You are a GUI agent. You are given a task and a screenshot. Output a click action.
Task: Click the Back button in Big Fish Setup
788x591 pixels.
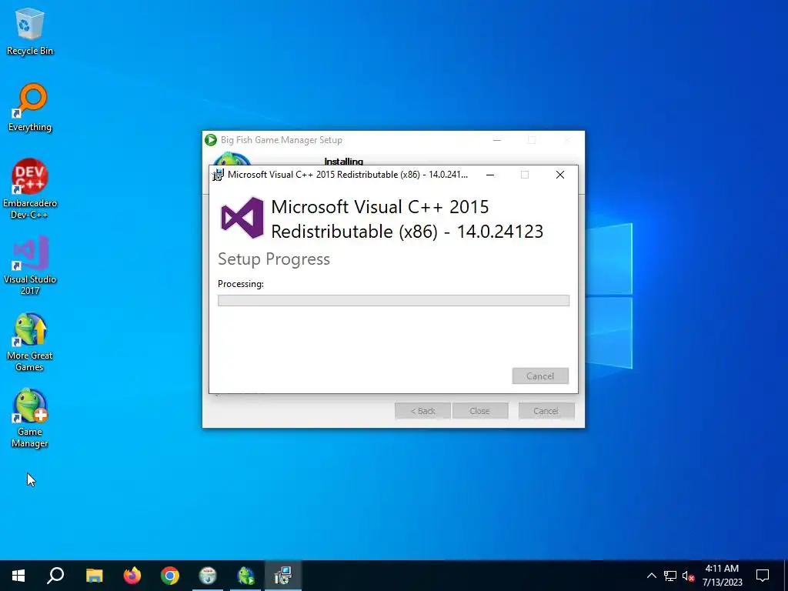pyautogui.click(x=422, y=411)
